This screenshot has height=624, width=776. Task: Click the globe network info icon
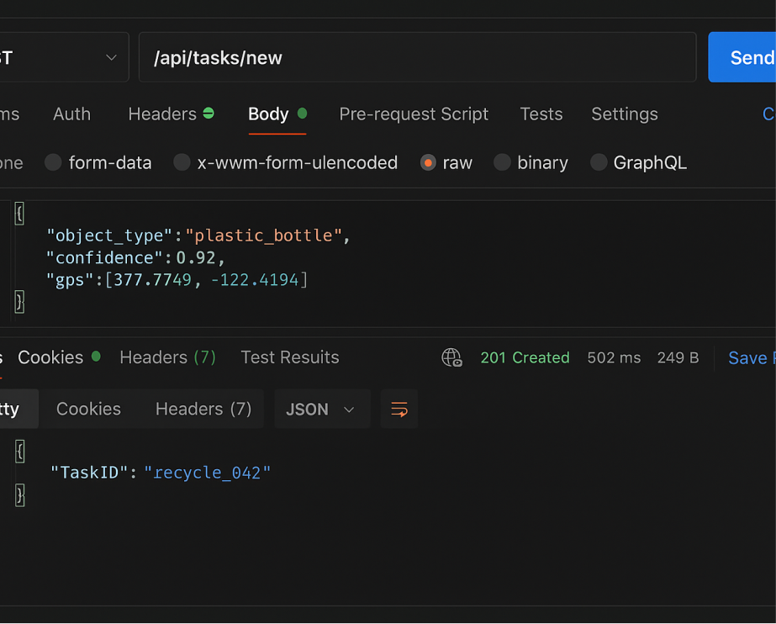pos(451,357)
